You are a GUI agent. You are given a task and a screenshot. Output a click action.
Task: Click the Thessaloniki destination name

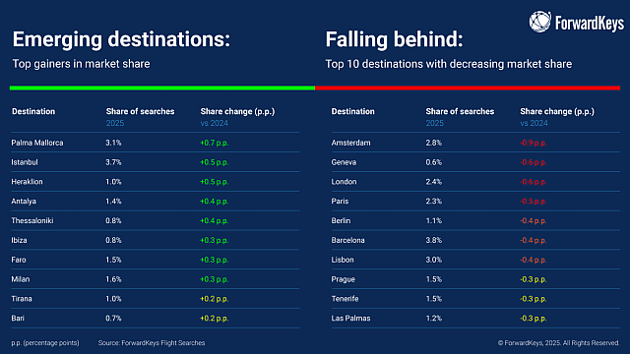(x=32, y=220)
